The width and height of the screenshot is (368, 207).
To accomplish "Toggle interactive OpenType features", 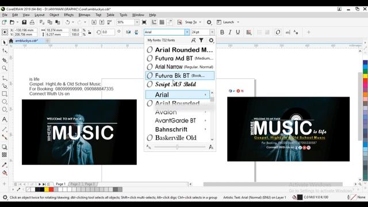I will pos(278,32).
